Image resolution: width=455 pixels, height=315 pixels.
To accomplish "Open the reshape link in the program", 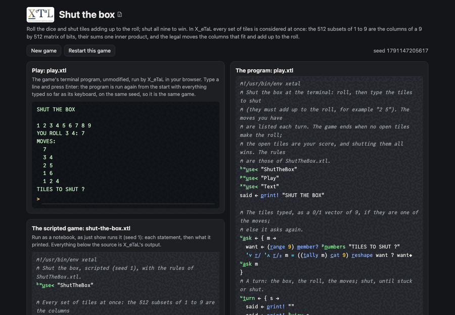I will pos(362,255).
